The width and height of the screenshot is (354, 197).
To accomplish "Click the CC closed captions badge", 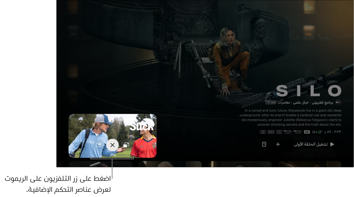I will 279,132.
